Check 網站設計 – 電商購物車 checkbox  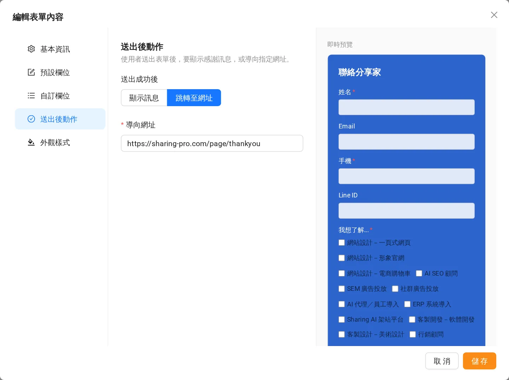point(341,274)
